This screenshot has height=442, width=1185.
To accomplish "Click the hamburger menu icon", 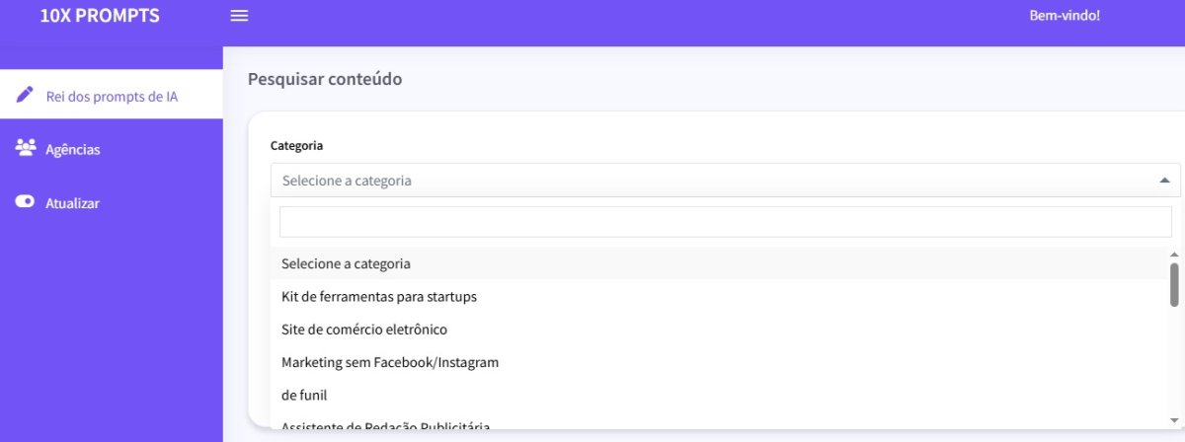I will pos(239,16).
